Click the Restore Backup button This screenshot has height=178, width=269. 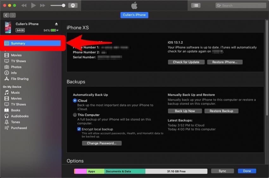click(x=221, y=111)
